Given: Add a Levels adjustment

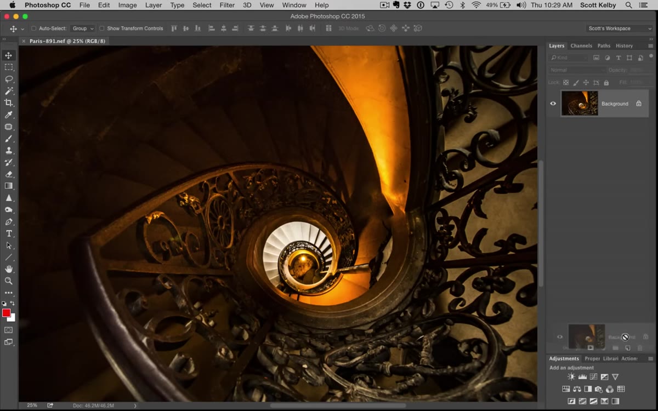Looking at the screenshot, I should coord(582,377).
